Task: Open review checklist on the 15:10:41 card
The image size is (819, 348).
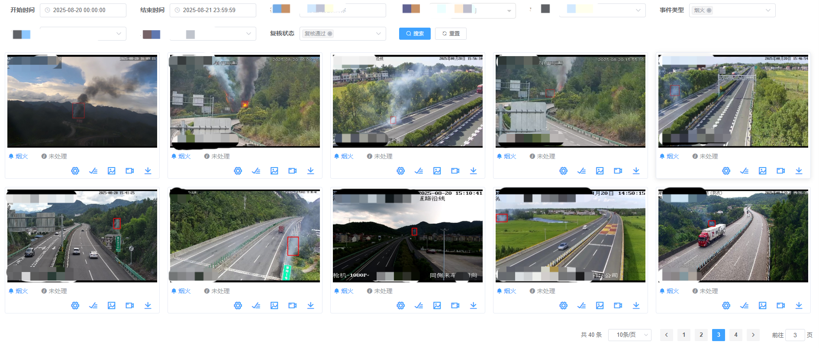Action: coord(419,306)
